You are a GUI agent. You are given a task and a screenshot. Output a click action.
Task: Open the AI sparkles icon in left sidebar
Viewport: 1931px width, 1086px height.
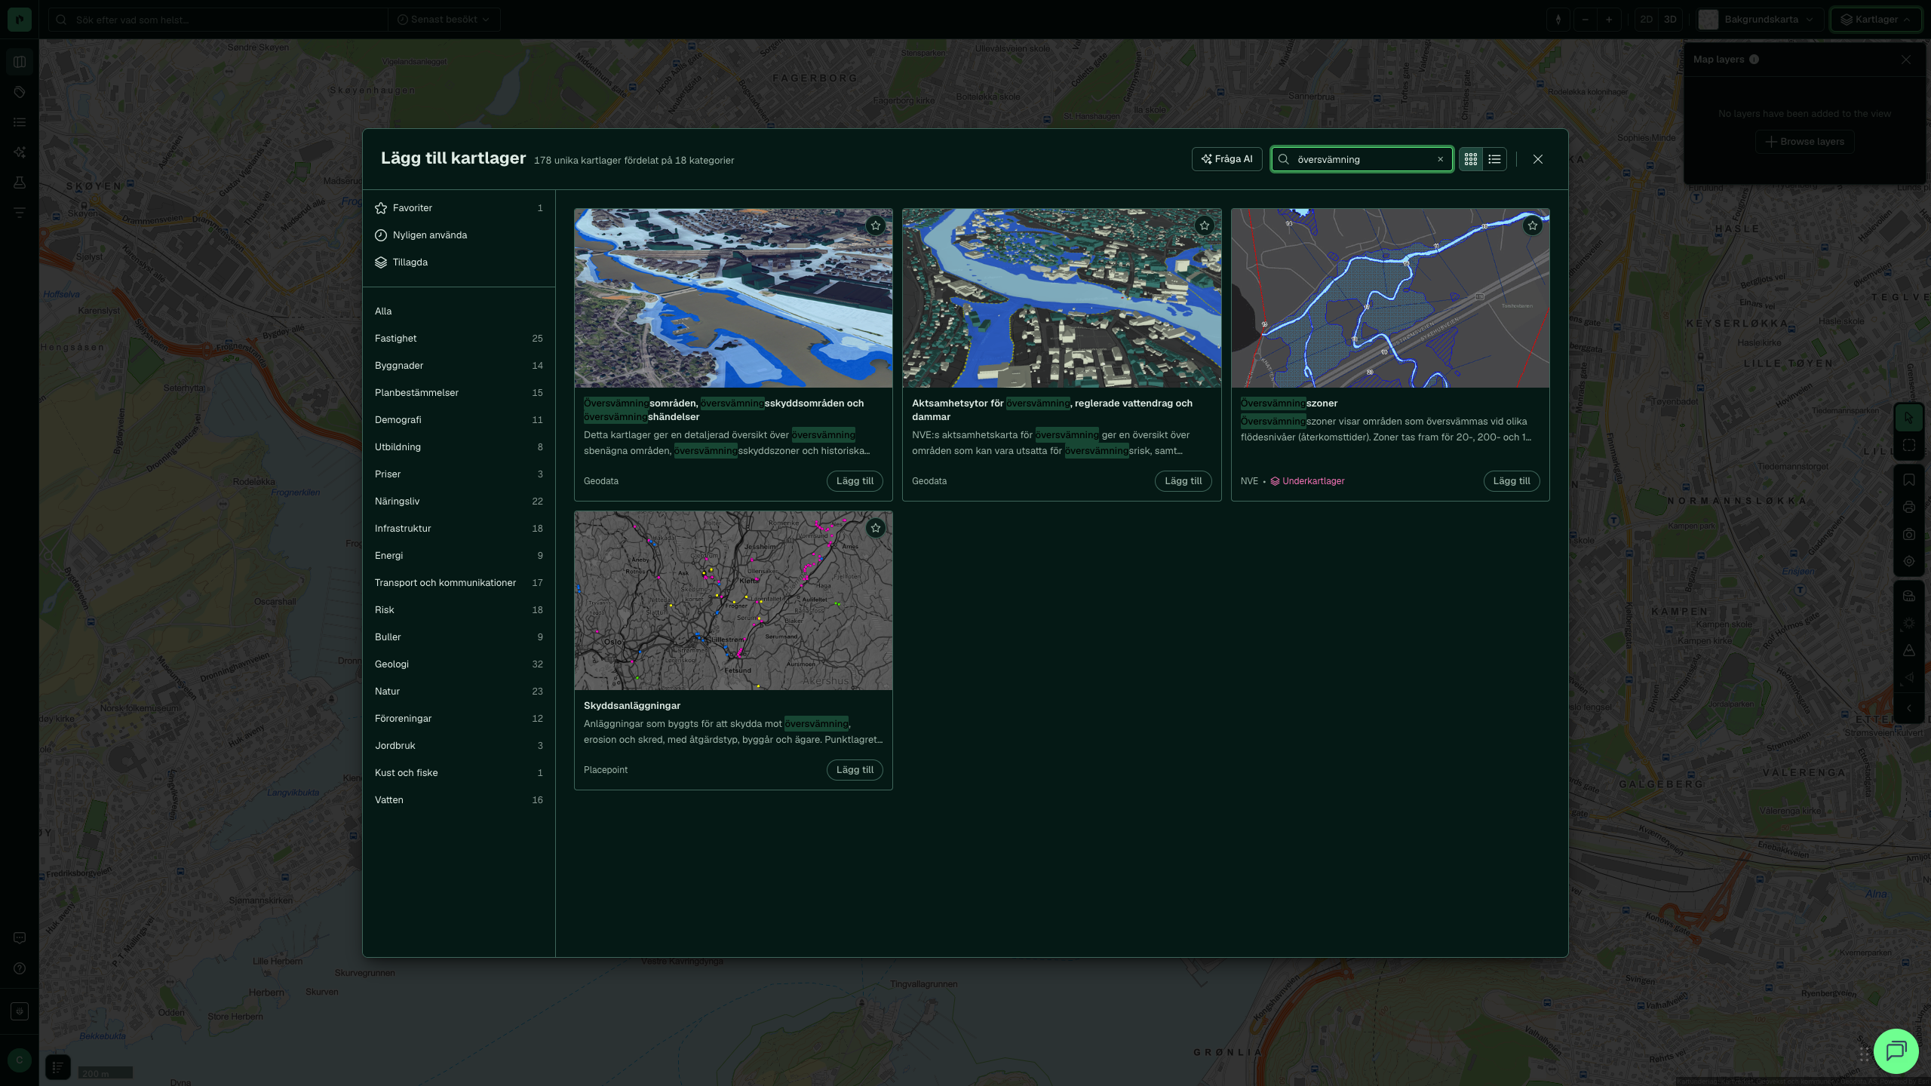20,152
